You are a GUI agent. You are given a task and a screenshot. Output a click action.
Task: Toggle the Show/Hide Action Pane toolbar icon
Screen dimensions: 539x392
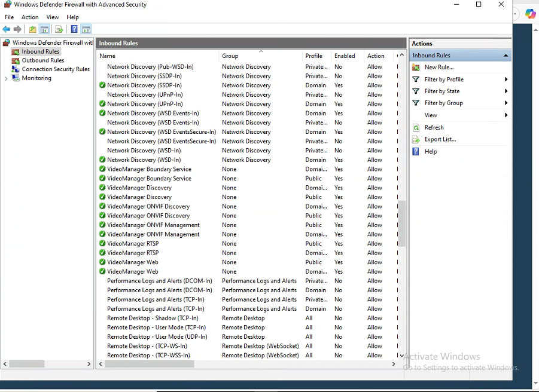(x=86, y=29)
